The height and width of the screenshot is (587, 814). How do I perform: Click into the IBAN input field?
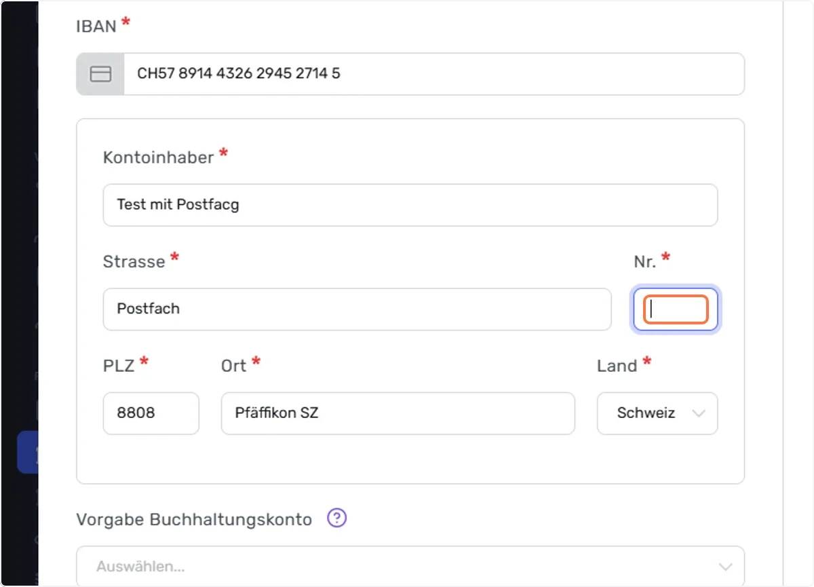(433, 74)
